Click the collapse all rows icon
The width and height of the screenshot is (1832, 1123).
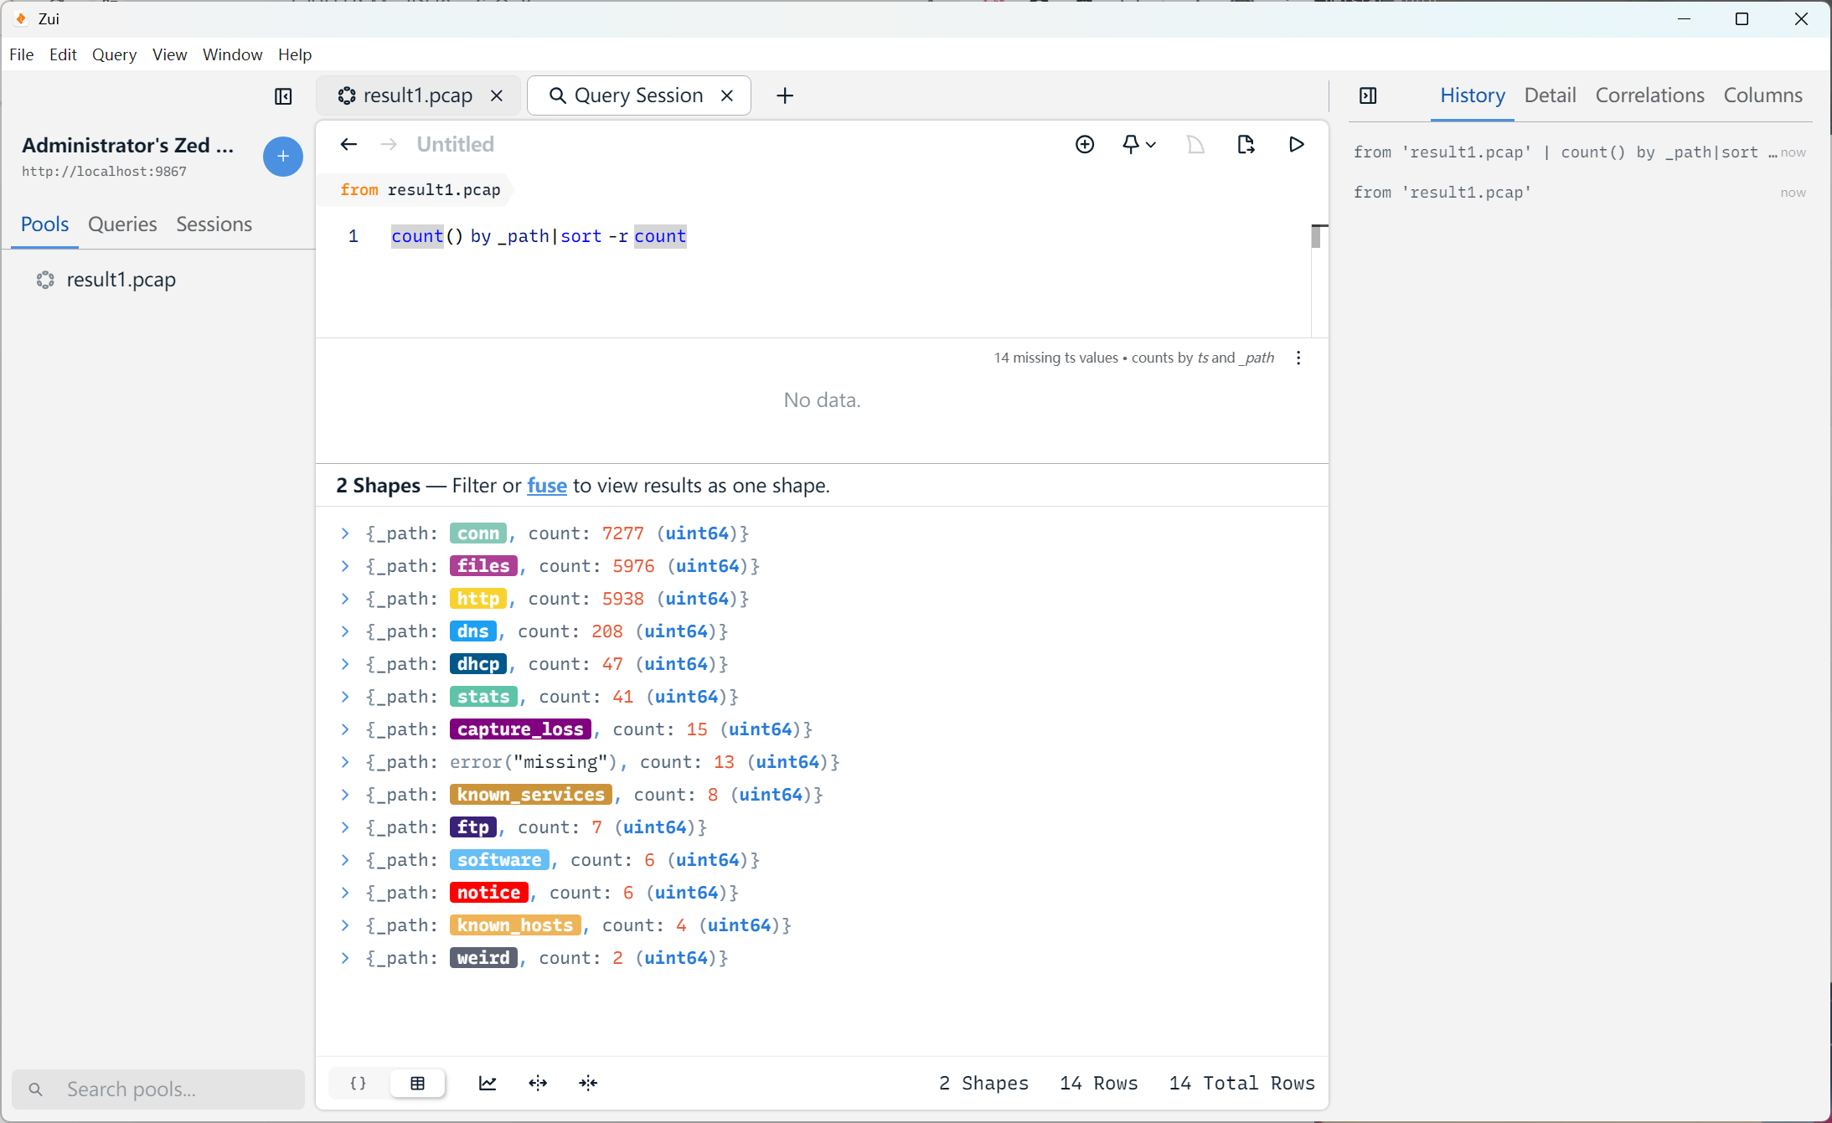coord(588,1083)
